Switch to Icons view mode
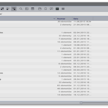This screenshot has height=108, width=108. (2, 9)
